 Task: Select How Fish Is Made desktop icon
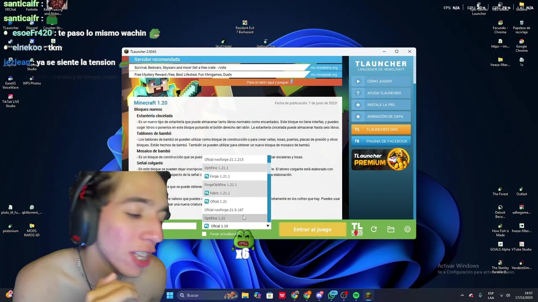point(500,231)
